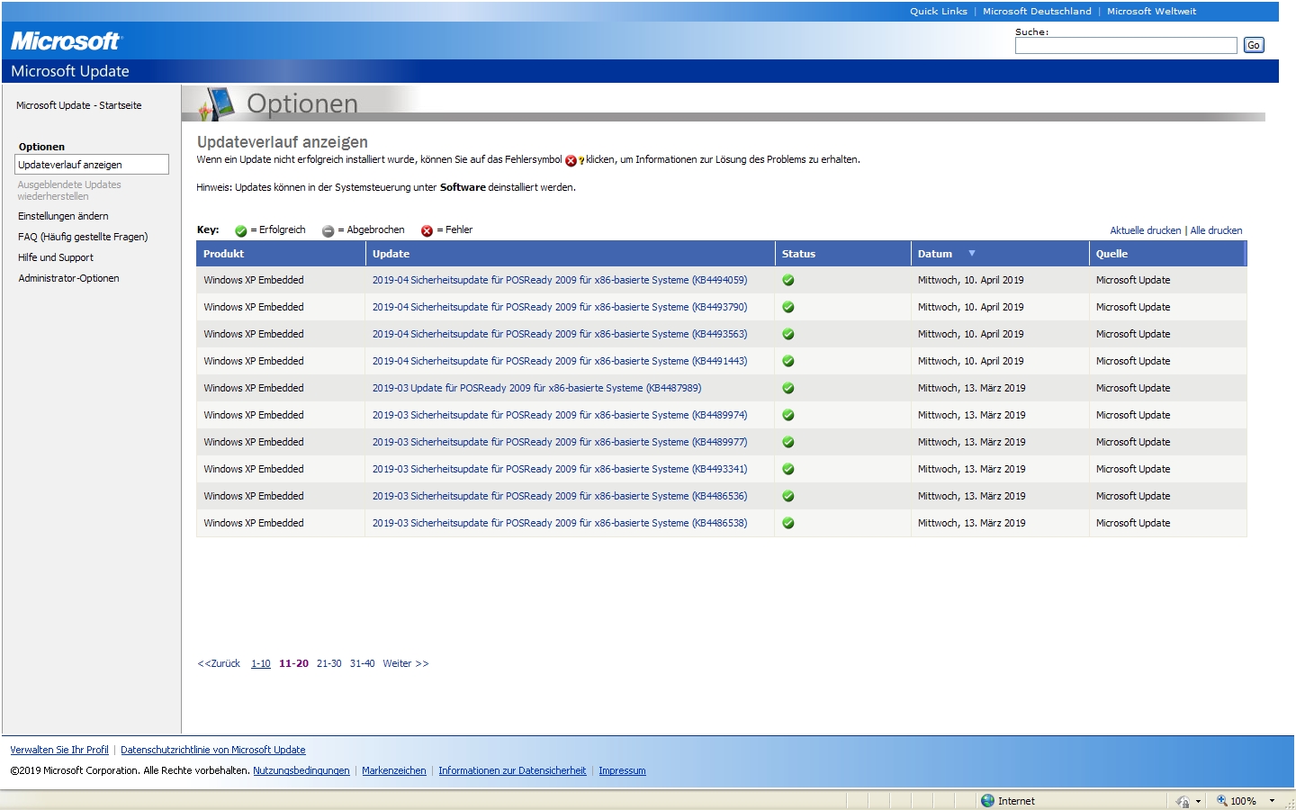Go to page 1-10

(x=261, y=663)
